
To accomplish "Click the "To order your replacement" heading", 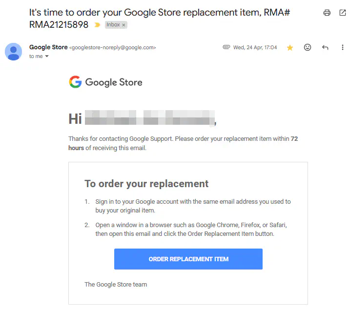I will (146, 184).
